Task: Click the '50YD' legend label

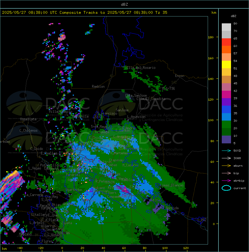Action: pos(237,151)
